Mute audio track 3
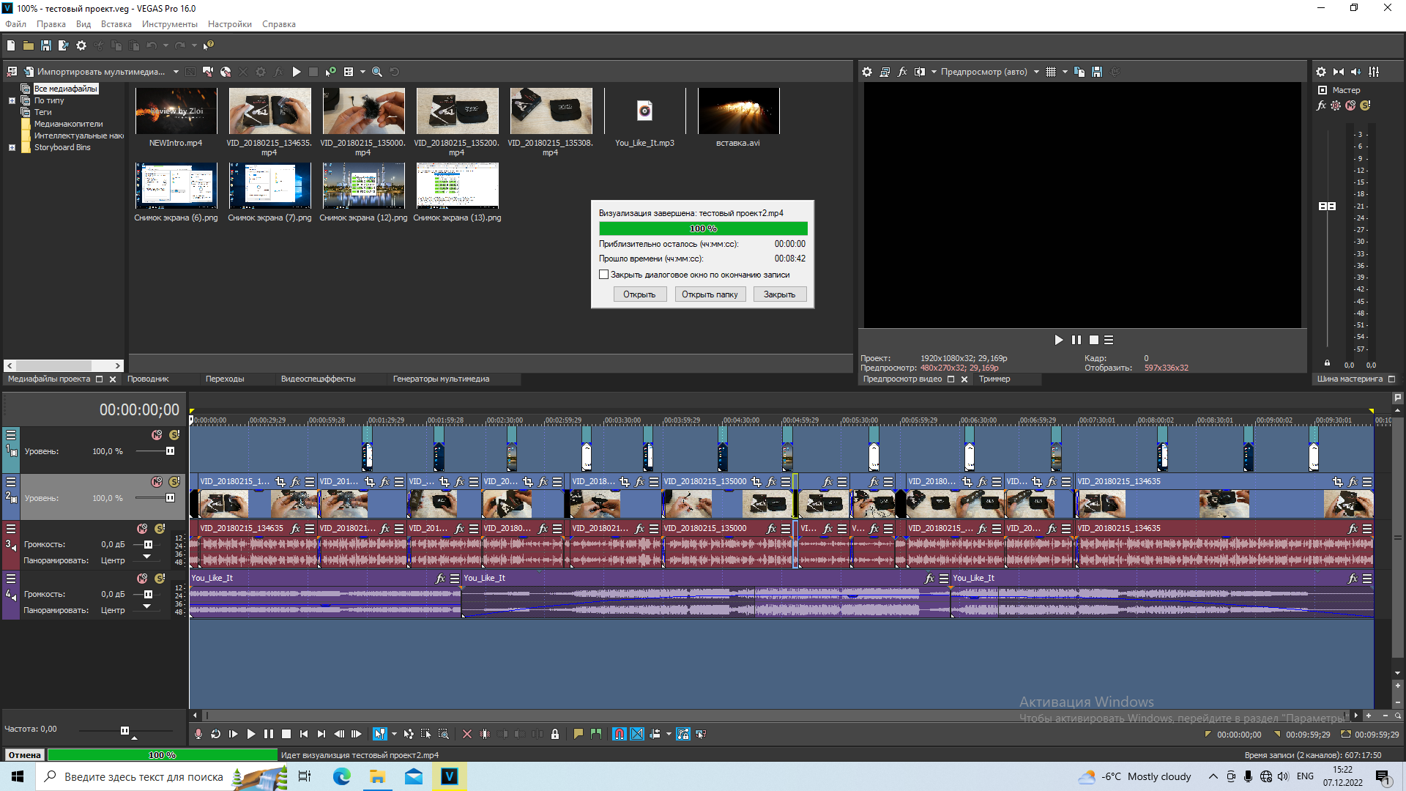This screenshot has width=1406, height=791. coord(142,529)
